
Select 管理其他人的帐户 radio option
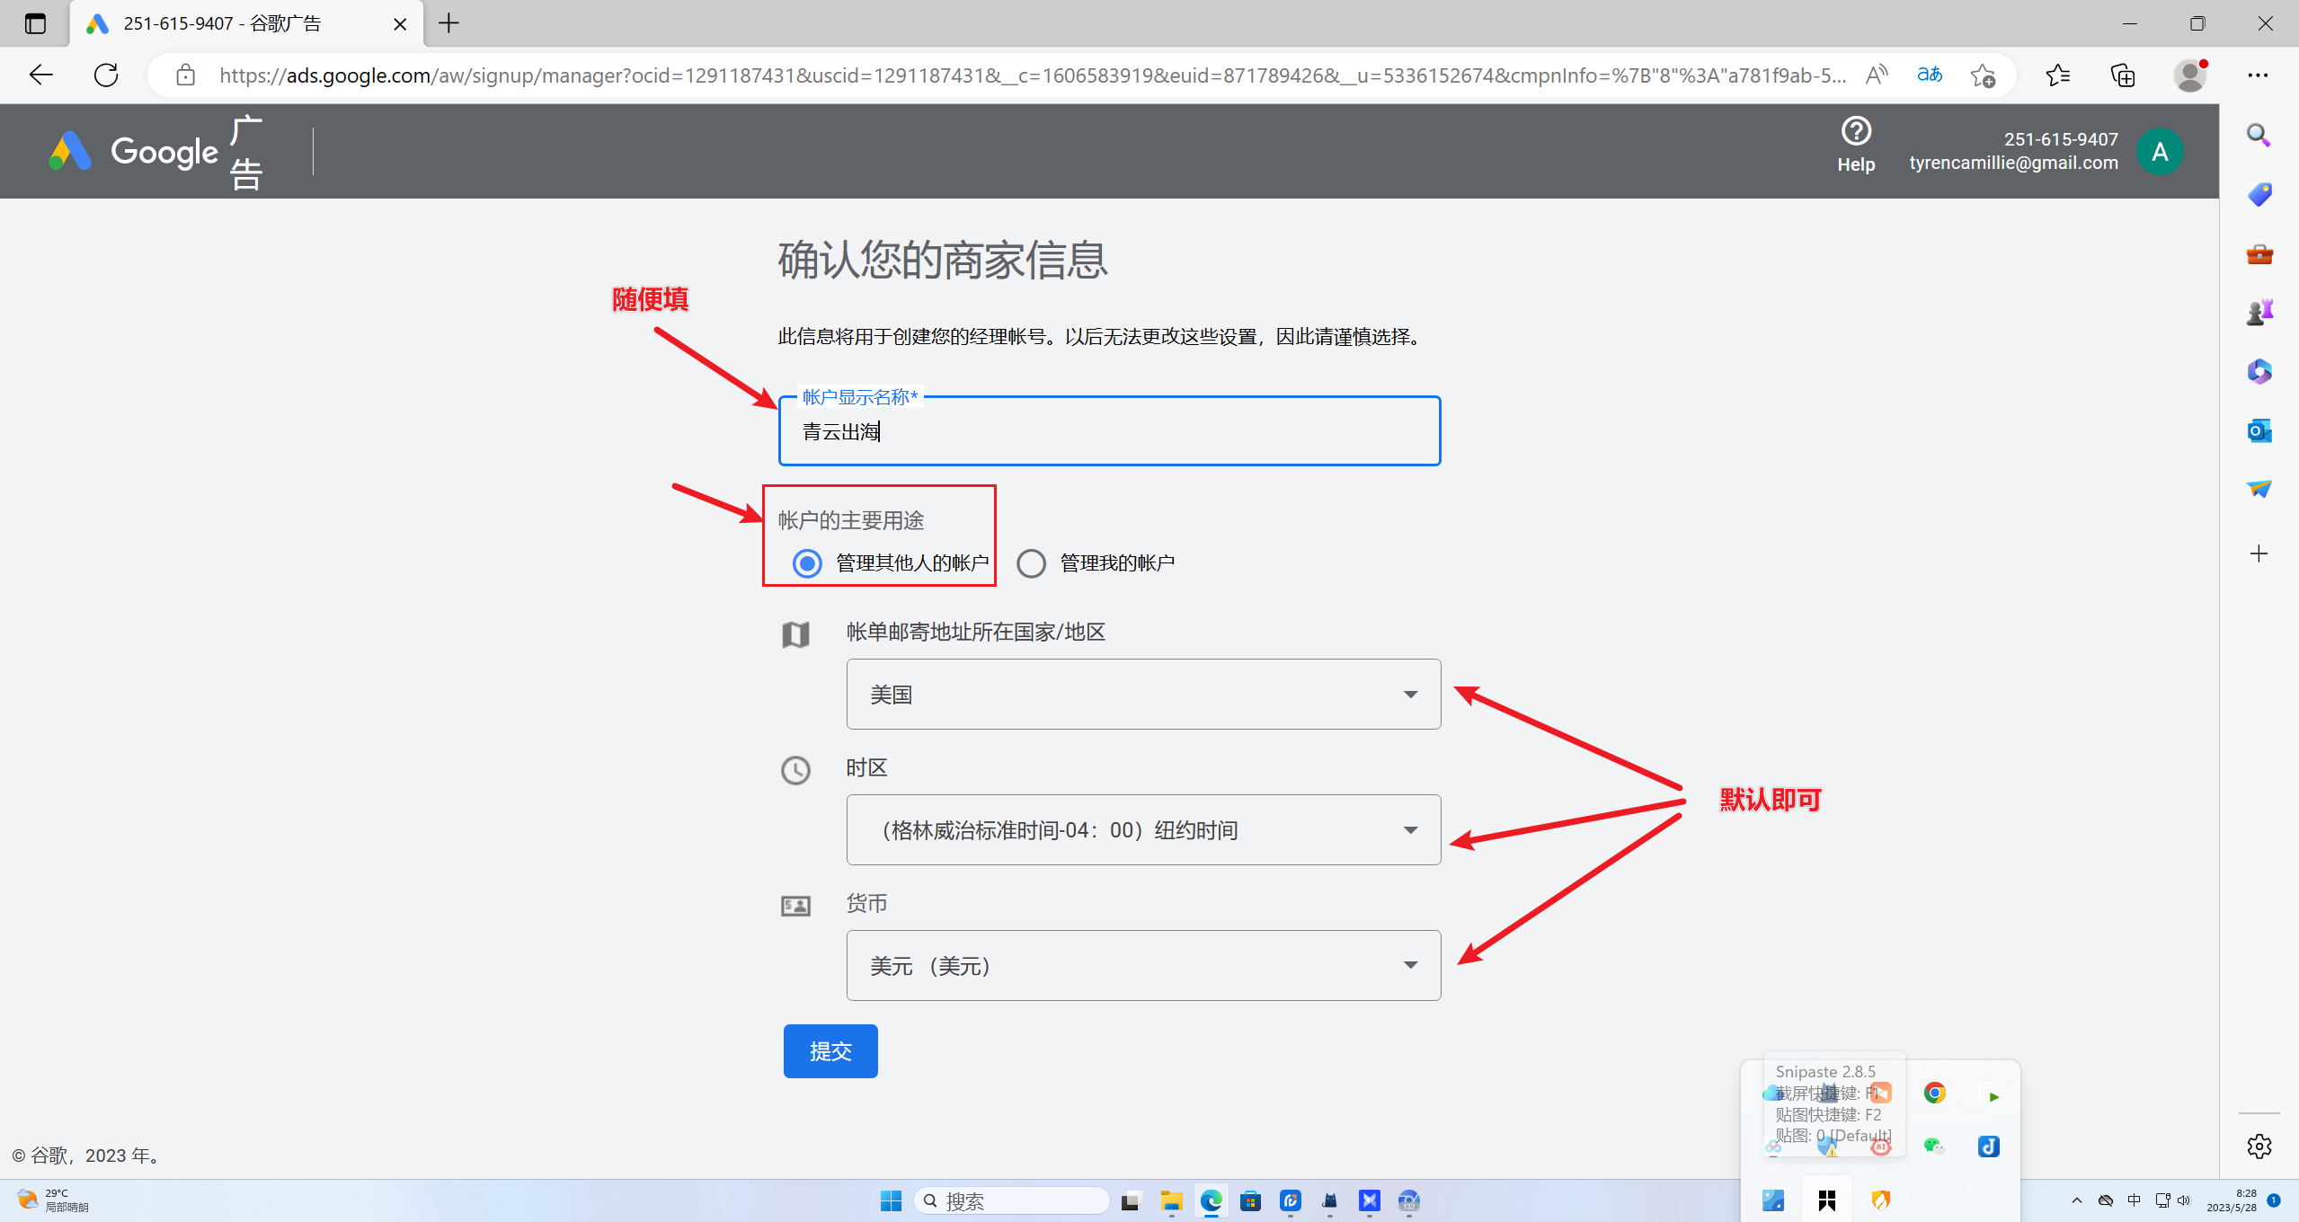tap(807, 563)
